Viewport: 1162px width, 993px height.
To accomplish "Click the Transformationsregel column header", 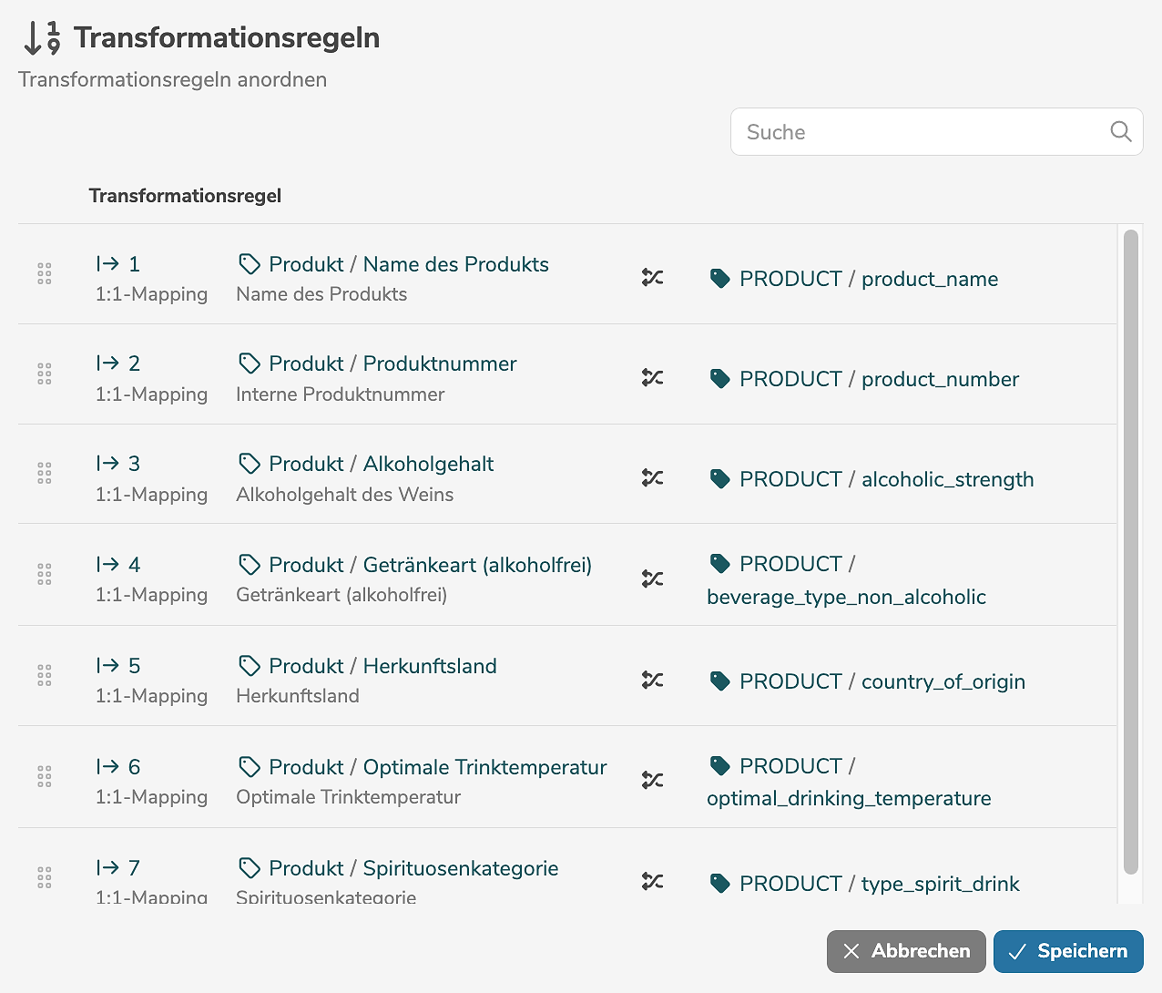I will (x=185, y=196).
